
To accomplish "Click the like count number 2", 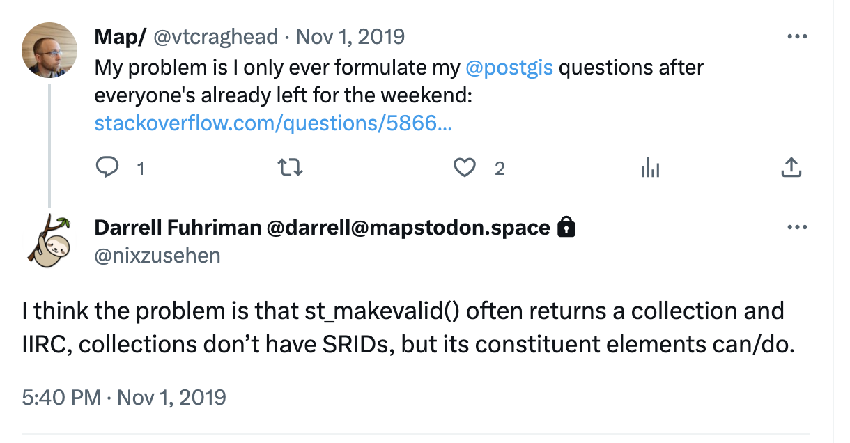I will (x=500, y=168).
